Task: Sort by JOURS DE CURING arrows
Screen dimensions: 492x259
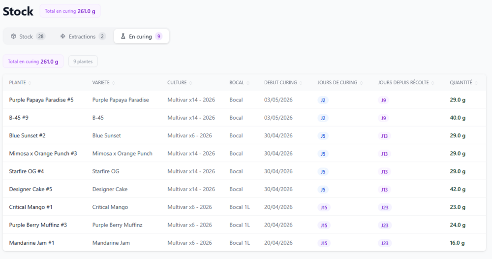Action: coord(361,83)
